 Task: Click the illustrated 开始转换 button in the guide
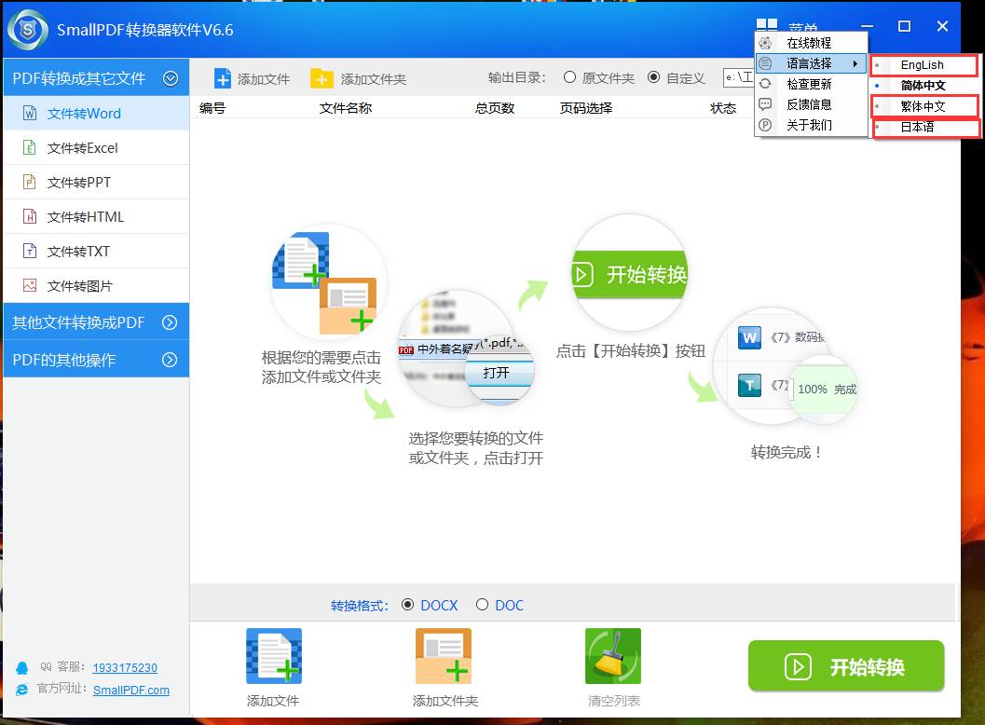(x=629, y=275)
